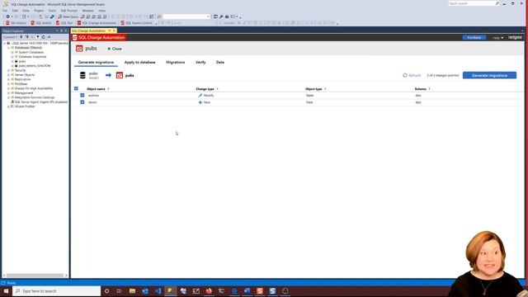Click the New Query toolbar button
528x297 pixels.
tap(68, 16)
